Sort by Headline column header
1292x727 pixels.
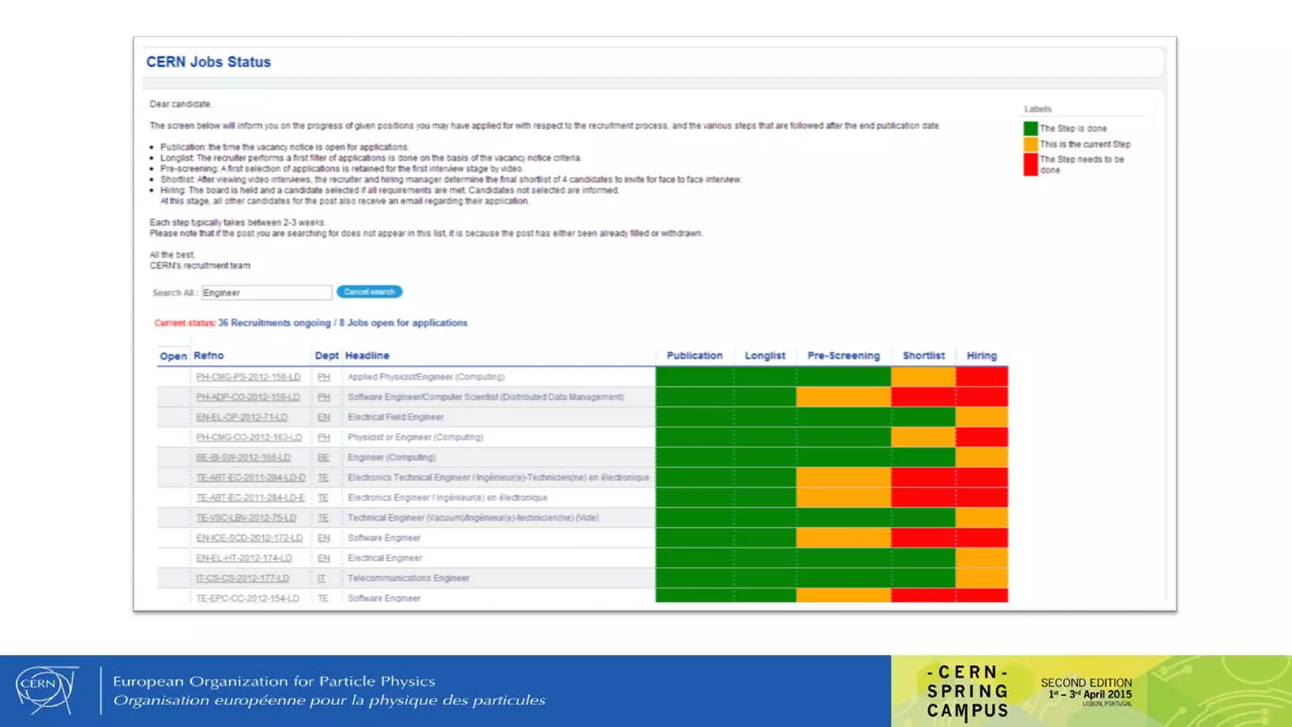coord(367,356)
